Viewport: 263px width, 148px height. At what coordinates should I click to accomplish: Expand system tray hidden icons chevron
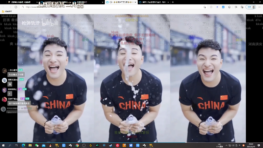(227, 145)
